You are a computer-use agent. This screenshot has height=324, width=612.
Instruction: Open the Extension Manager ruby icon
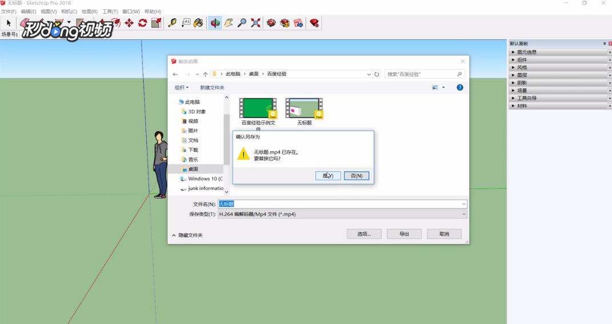pos(314,23)
